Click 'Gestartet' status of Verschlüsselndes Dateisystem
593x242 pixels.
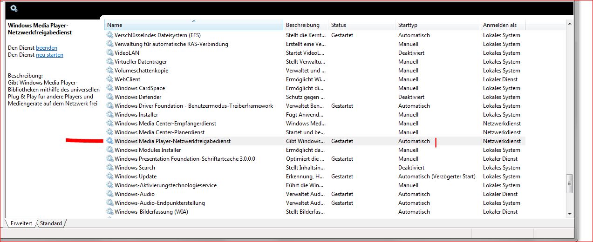tap(342, 35)
